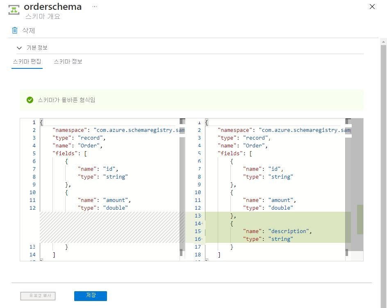Click the 유효성 검사 validate button
The height and width of the screenshot is (308, 387).
(x=38, y=296)
